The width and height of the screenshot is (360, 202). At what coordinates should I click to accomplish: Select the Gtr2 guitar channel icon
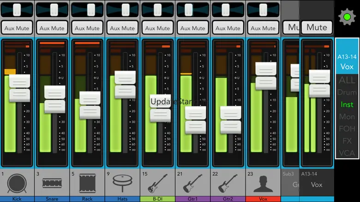(x=228, y=183)
